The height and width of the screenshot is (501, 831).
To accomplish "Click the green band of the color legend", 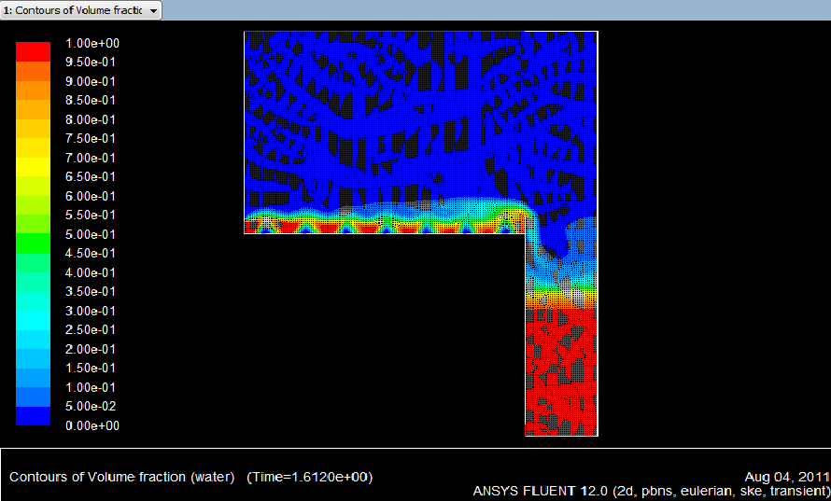I will click(x=33, y=244).
